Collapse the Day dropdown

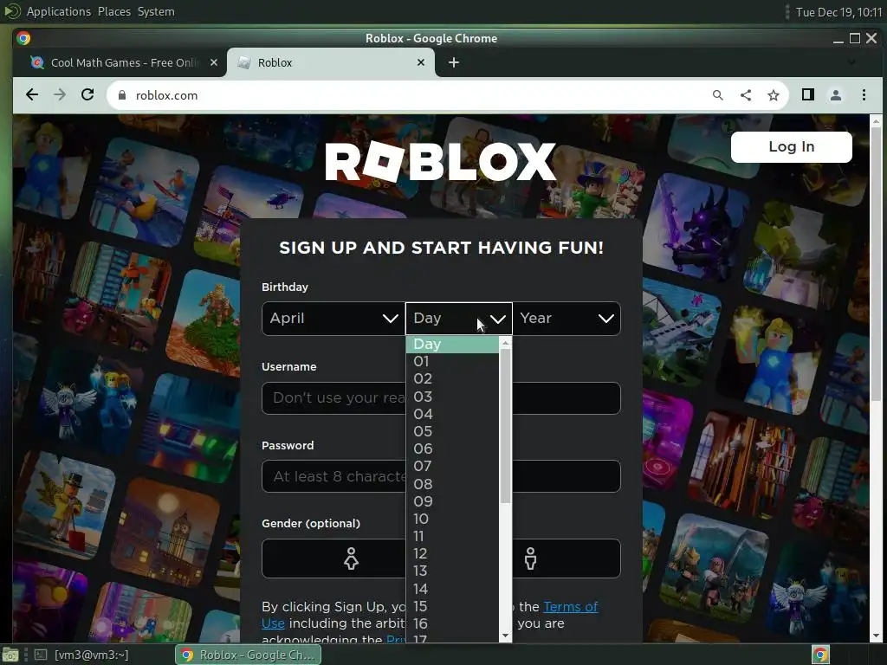pyautogui.click(x=459, y=319)
